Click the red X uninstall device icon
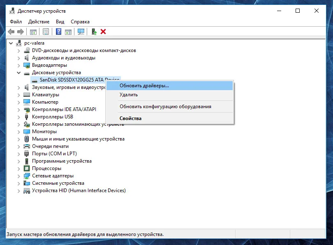The width and height of the screenshot is (333, 245). [103, 32]
